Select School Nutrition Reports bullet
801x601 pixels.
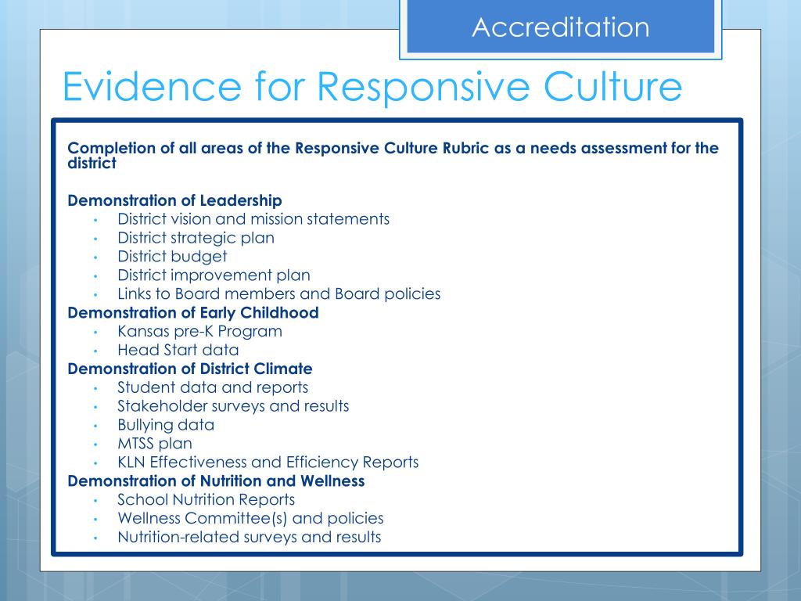[x=206, y=500]
